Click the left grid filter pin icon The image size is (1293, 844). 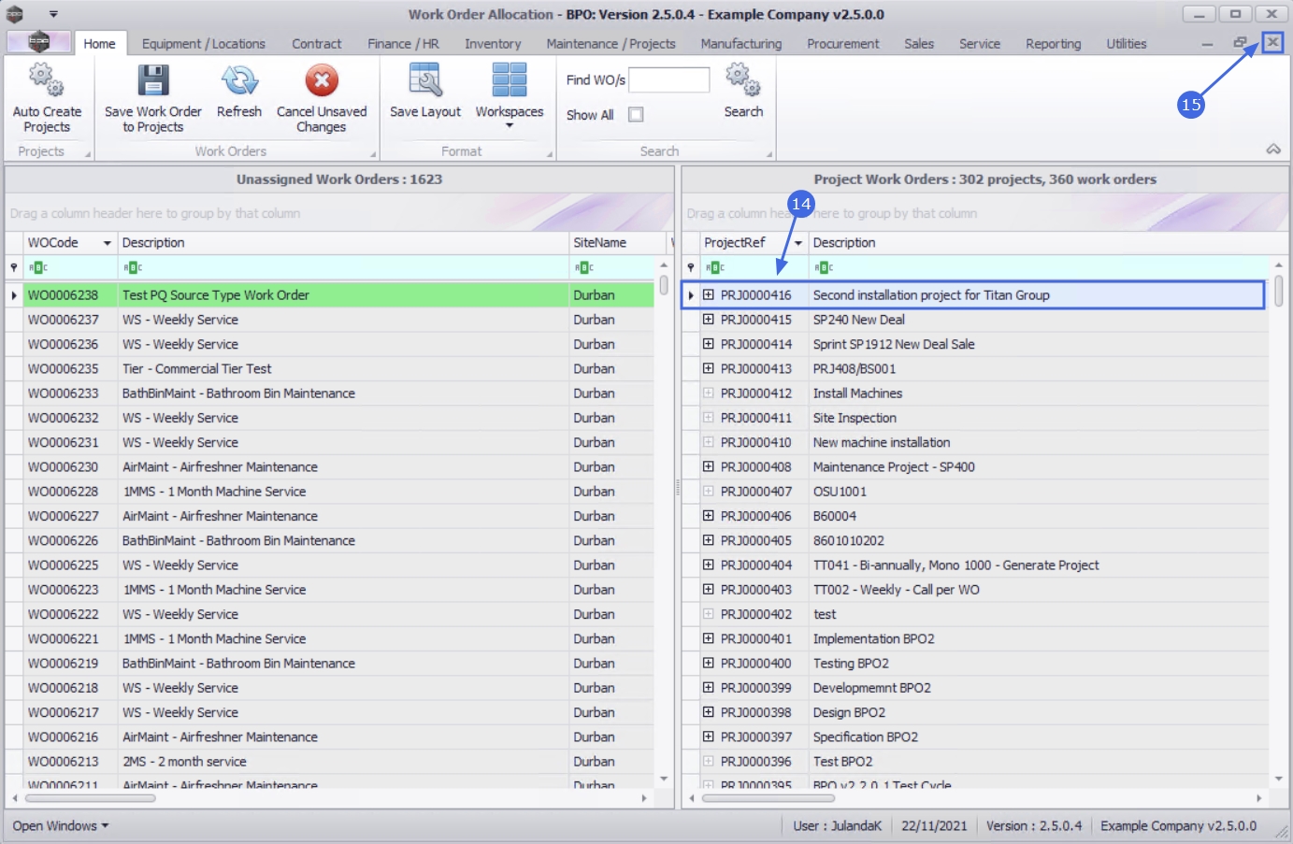click(x=14, y=267)
